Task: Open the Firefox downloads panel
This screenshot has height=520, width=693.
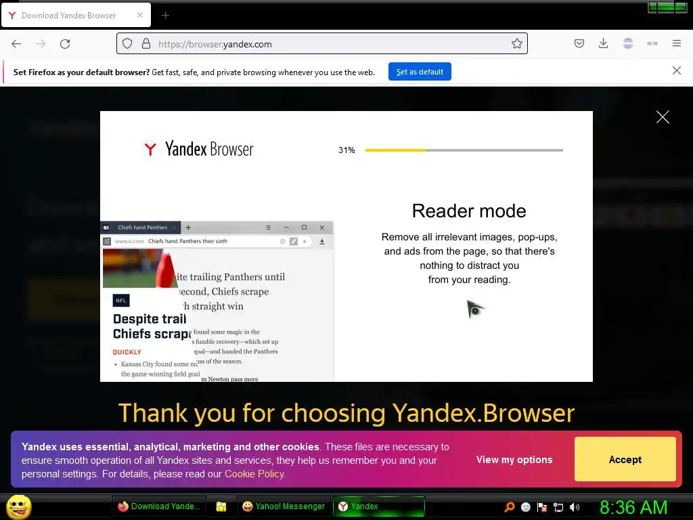Action: 603,43
